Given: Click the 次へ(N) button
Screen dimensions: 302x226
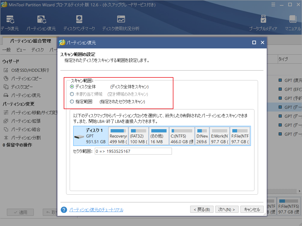Looking at the screenshot, I should (x=227, y=209).
